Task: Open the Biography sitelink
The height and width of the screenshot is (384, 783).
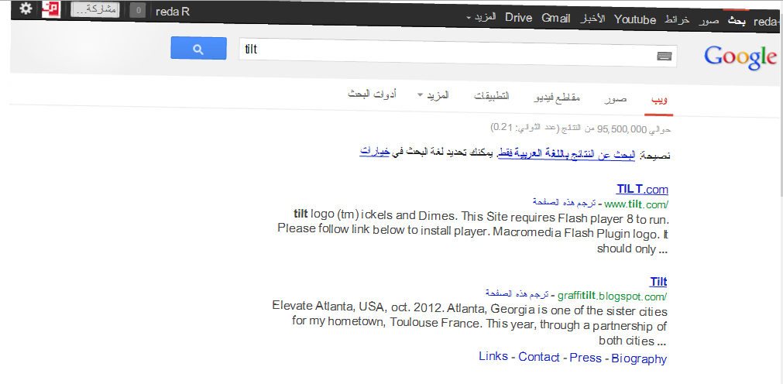Action: click(x=639, y=358)
